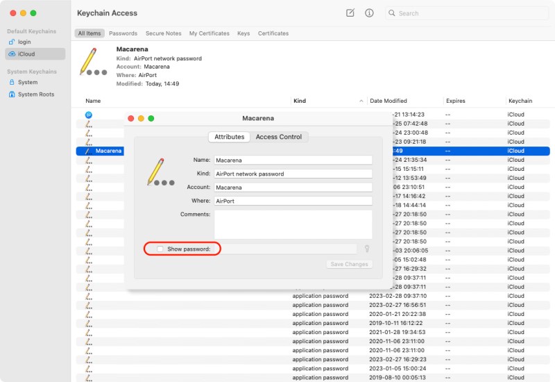Click the cloud icon next to iCloud
The image size is (555, 382).
[x=12, y=54]
